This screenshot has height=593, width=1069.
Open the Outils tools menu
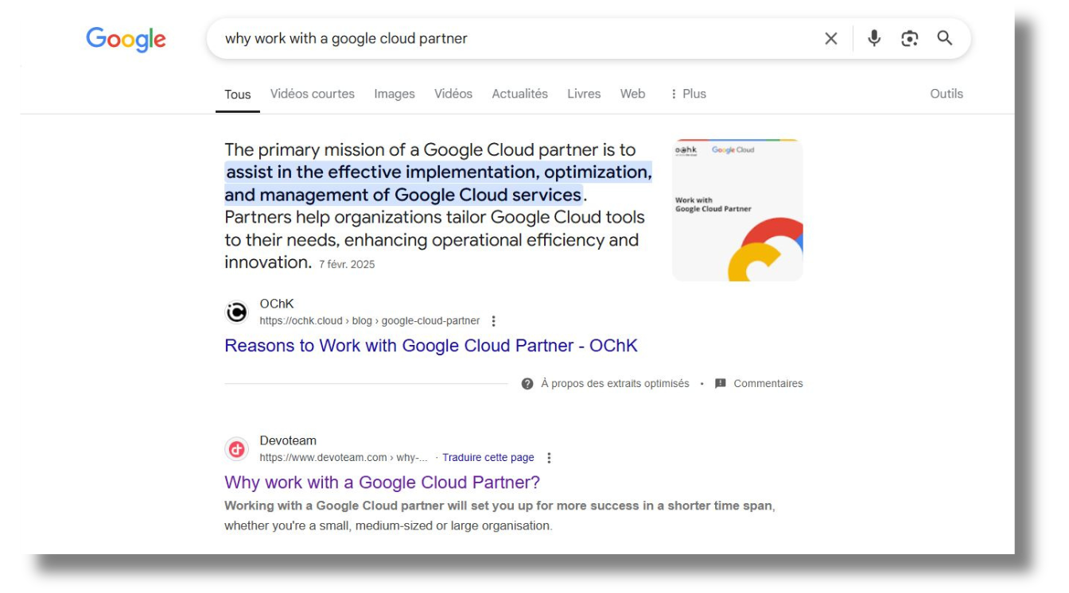pos(947,94)
